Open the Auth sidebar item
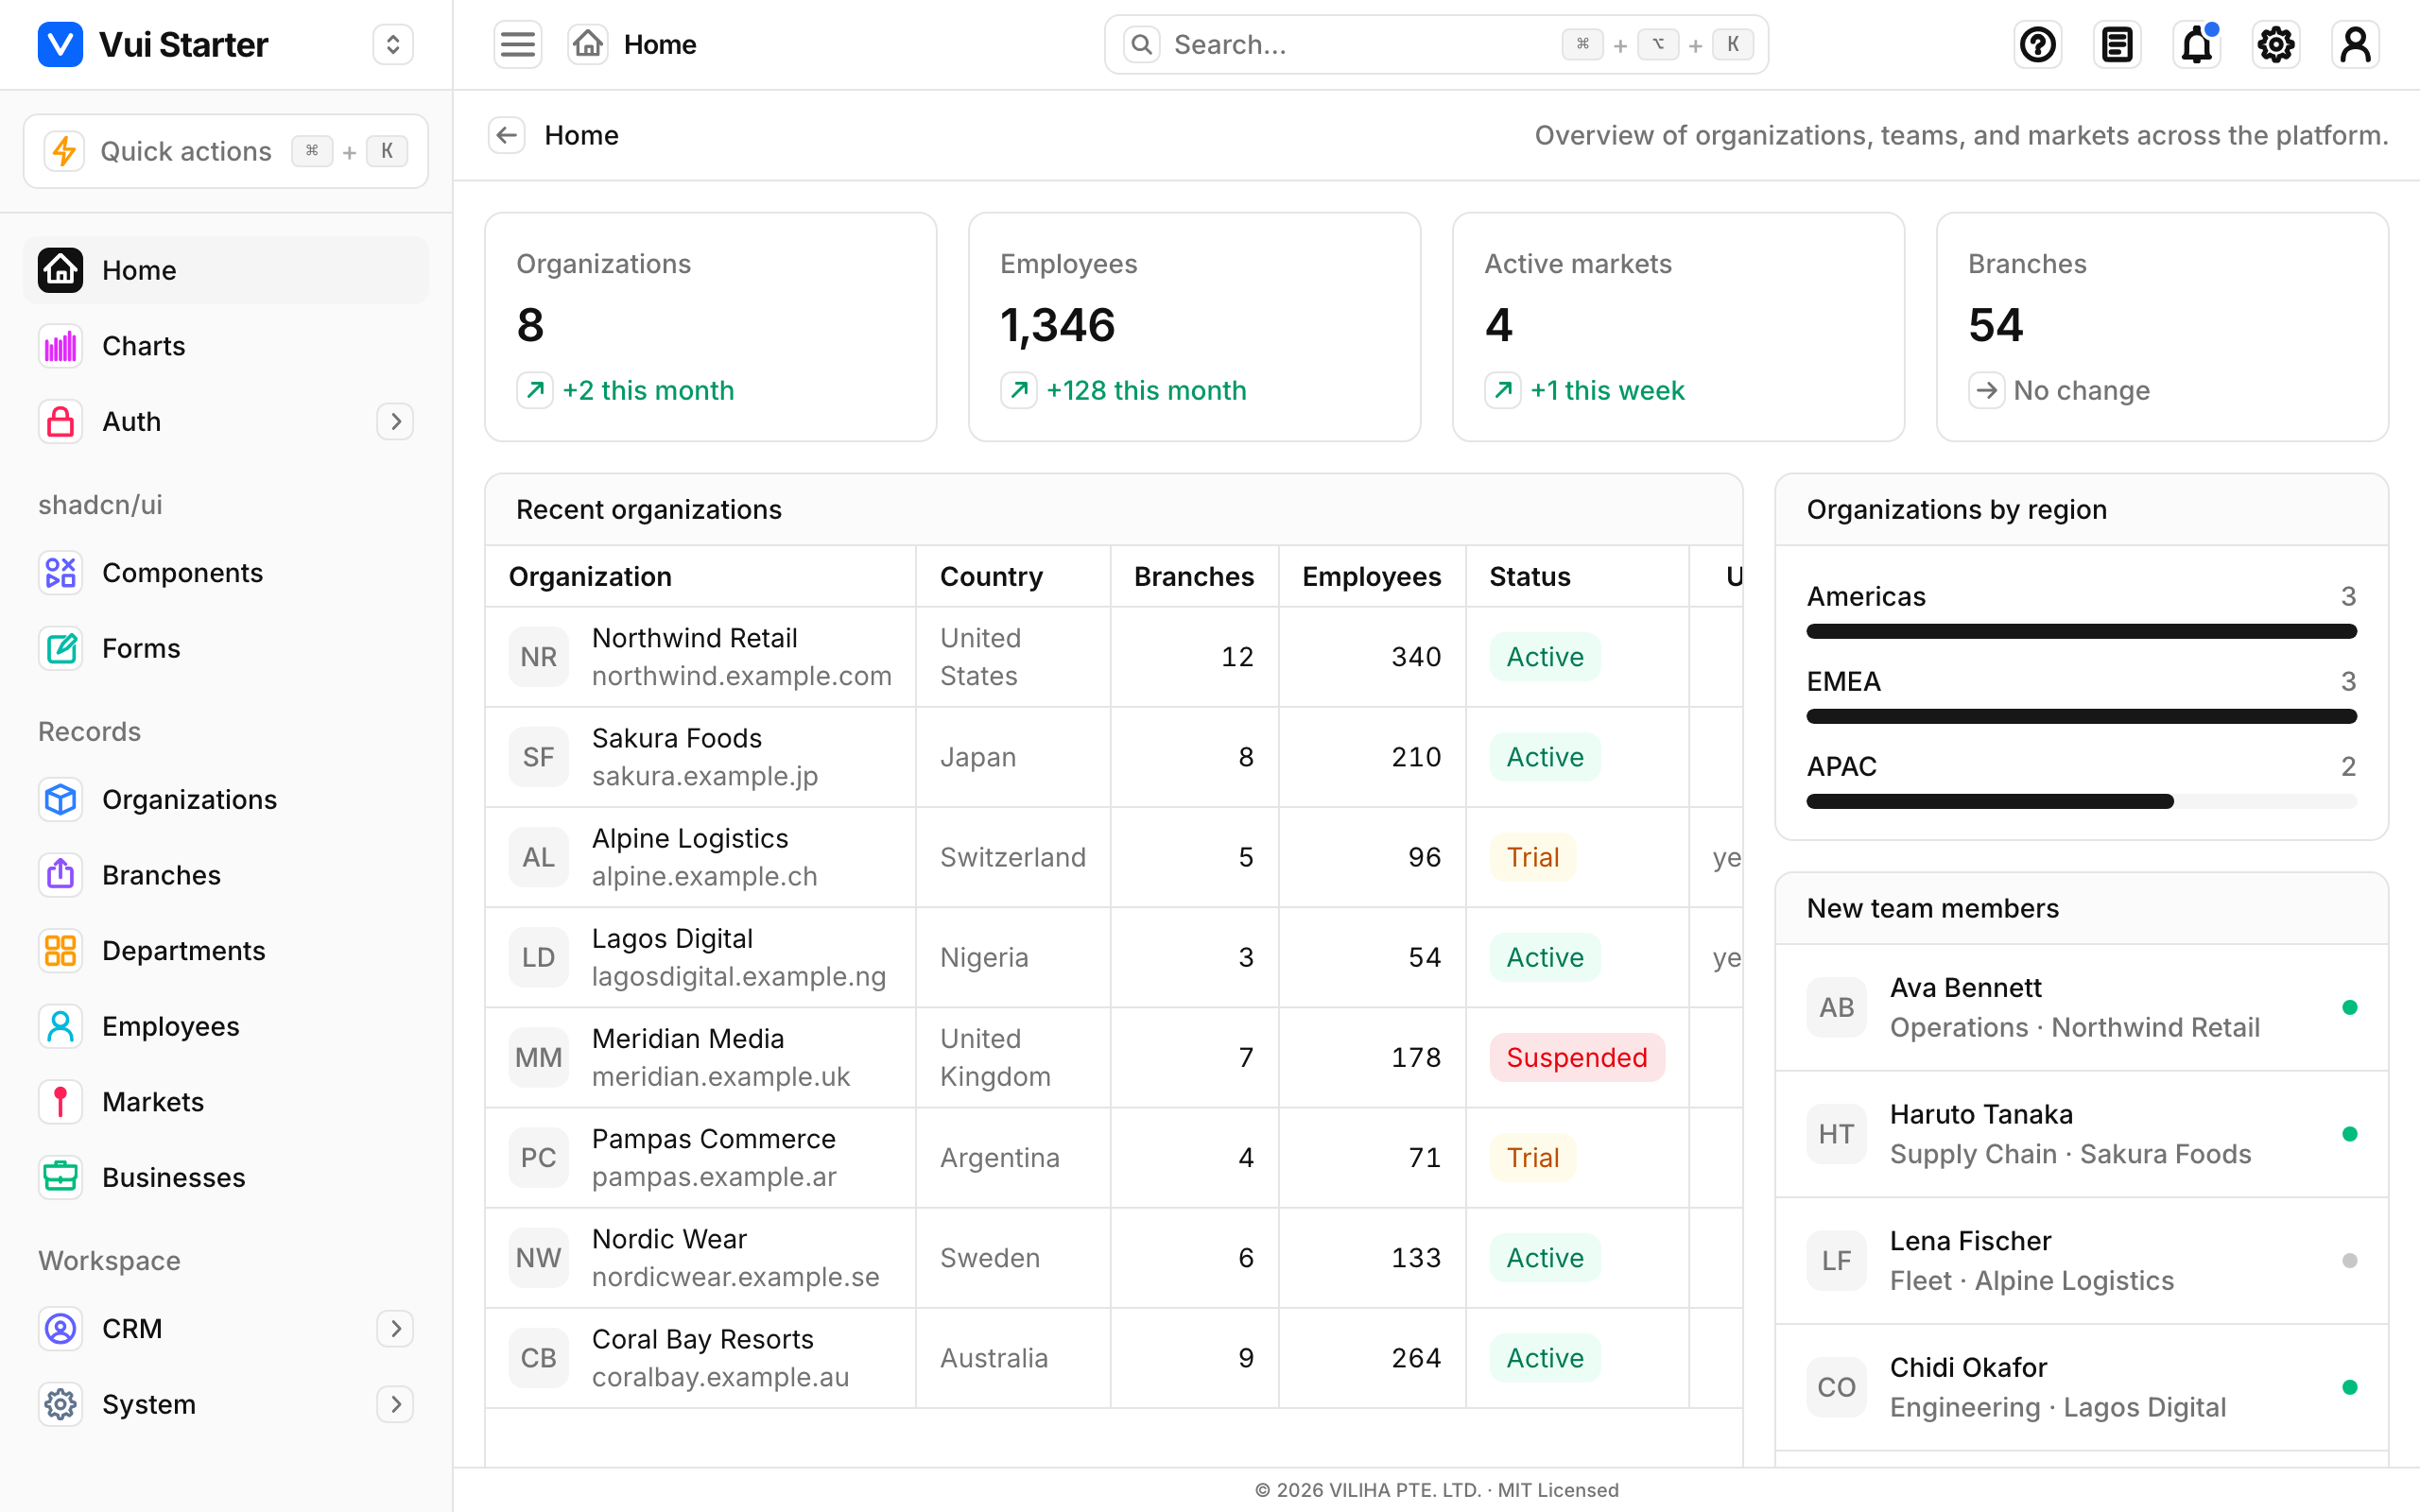 click(x=226, y=421)
